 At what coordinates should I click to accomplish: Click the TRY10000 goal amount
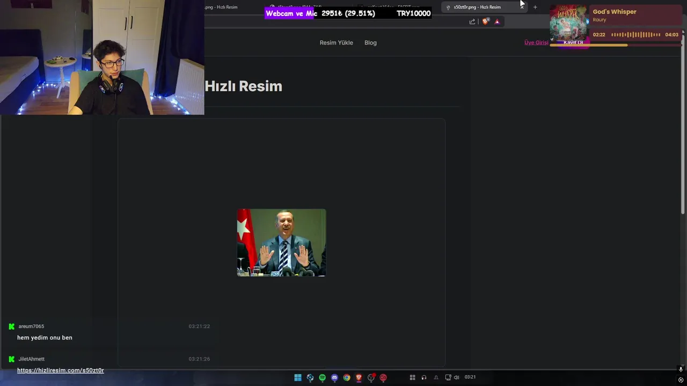pyautogui.click(x=413, y=13)
